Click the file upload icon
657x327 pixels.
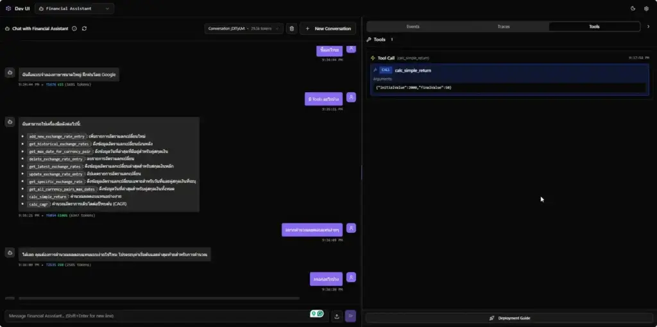coord(337,315)
